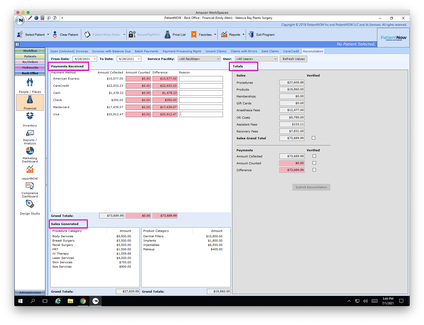
Task: Open the From Date dropdown
Action: (x=95, y=59)
